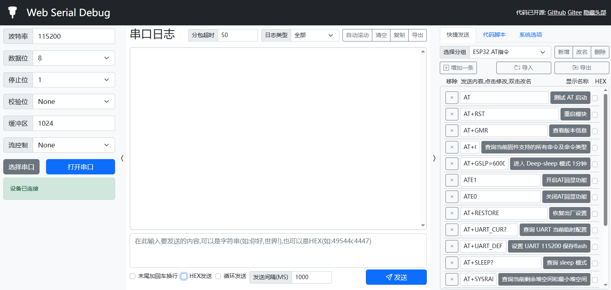Image resolution: width=611 pixels, height=290 pixels.
Task: Enable HEX for 恢复出厂设置 row
Action: (x=595, y=213)
